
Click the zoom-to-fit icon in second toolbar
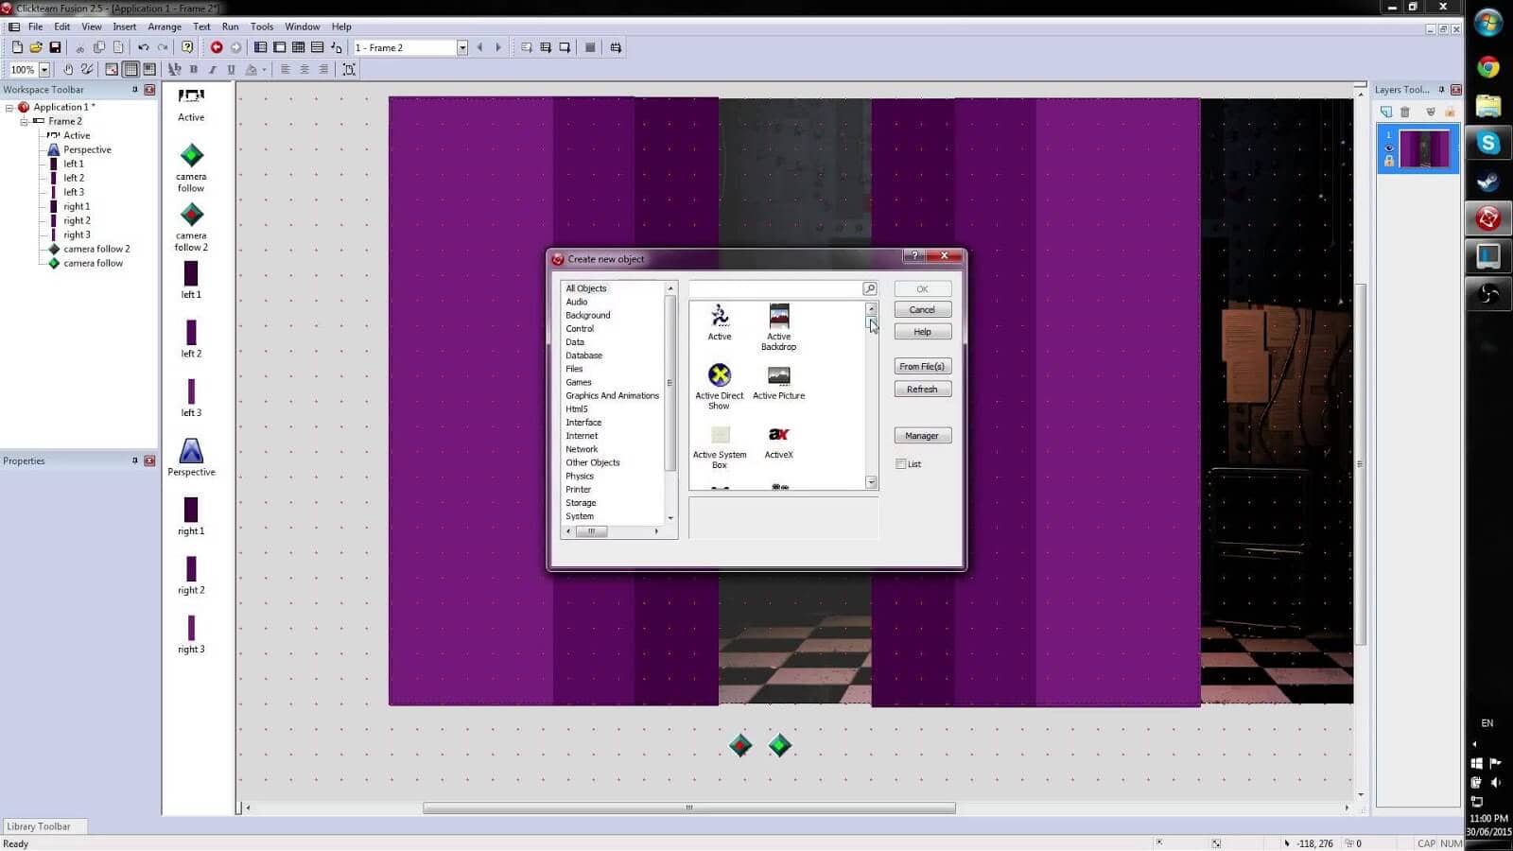(x=349, y=69)
